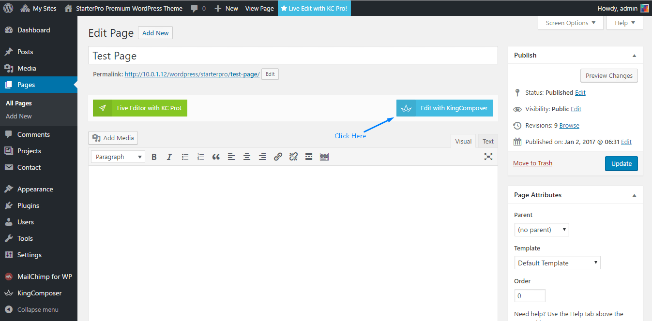Edit the Published status
652x321 pixels.
[x=580, y=93]
